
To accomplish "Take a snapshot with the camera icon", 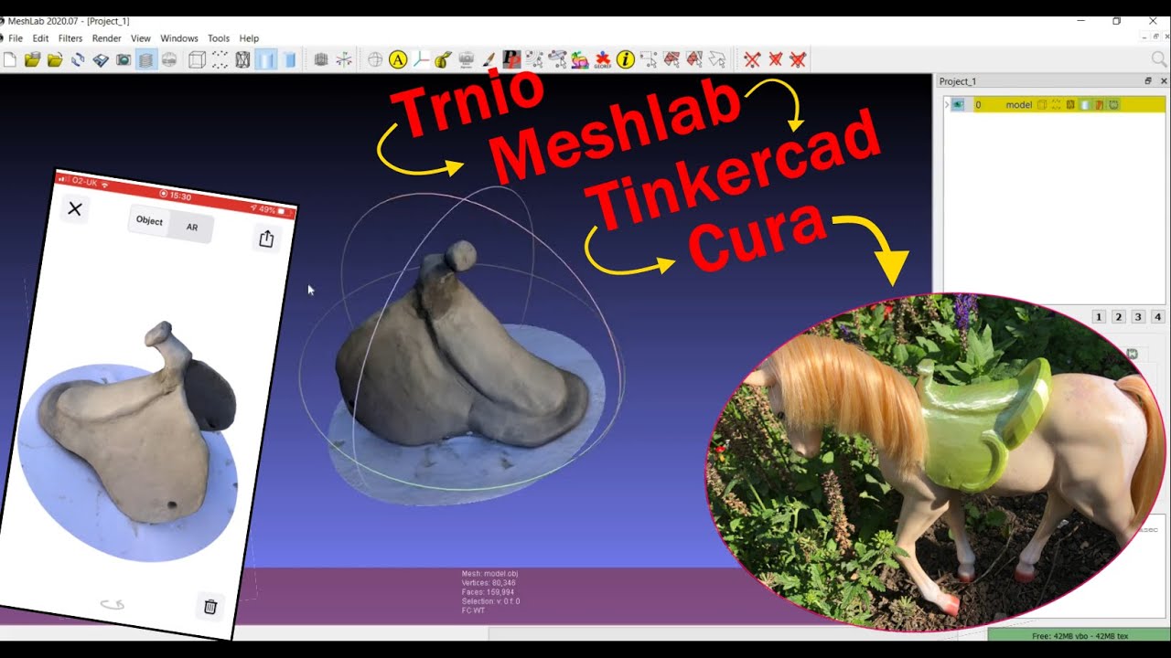I will (124, 60).
